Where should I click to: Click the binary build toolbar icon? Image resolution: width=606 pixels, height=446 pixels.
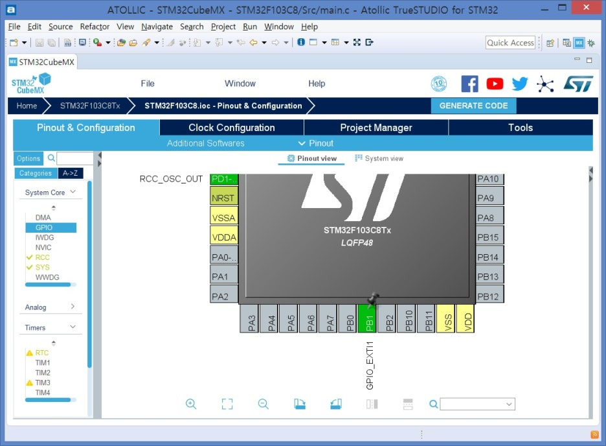(x=67, y=43)
